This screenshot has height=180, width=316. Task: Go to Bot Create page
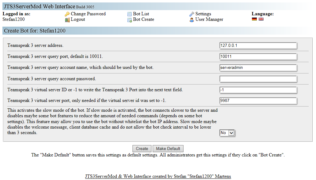tap(143, 19)
